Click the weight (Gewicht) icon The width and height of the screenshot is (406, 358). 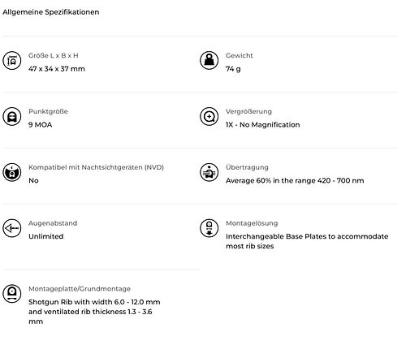[x=209, y=61]
